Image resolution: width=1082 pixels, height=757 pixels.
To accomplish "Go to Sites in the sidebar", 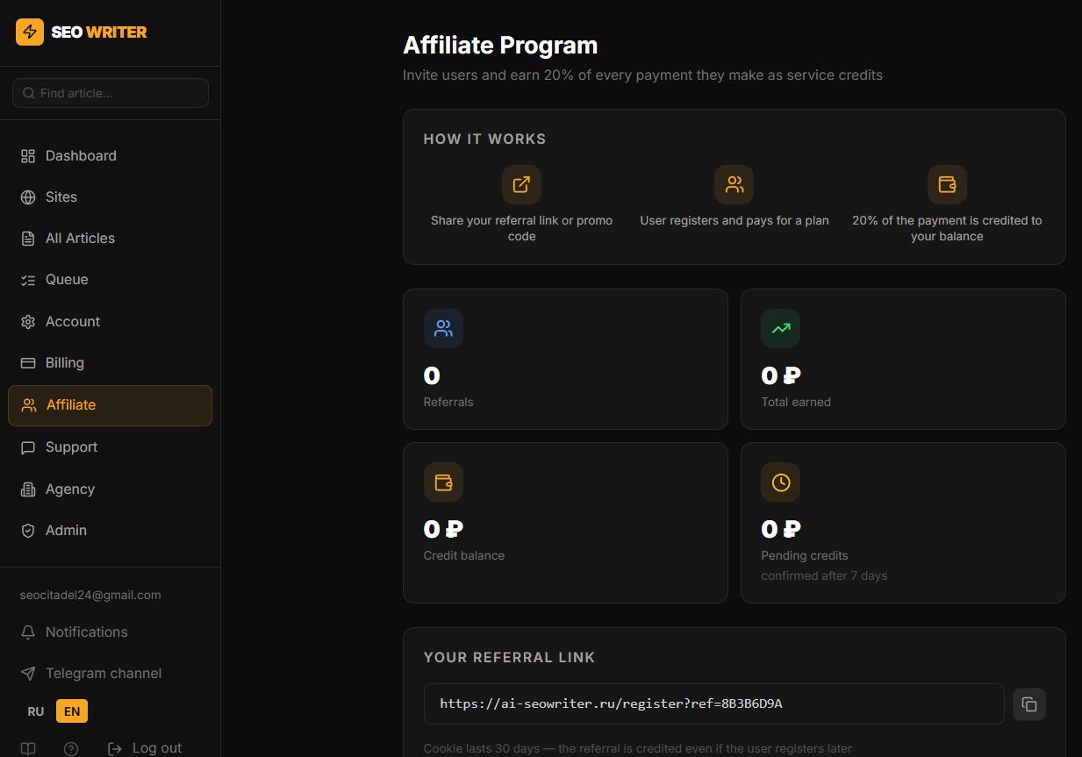I will [110, 196].
